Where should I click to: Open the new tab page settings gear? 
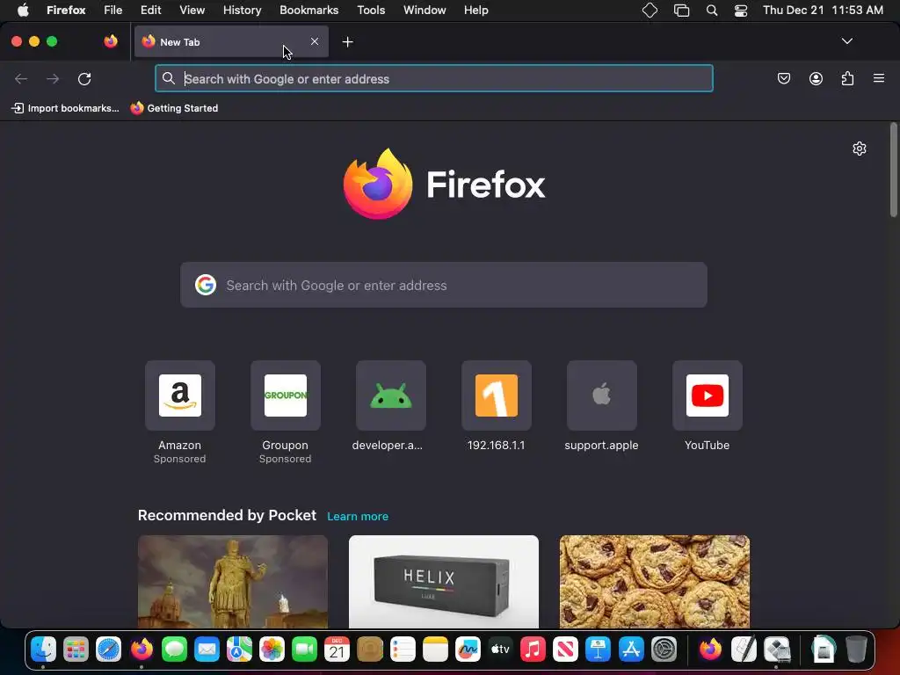coord(860,149)
